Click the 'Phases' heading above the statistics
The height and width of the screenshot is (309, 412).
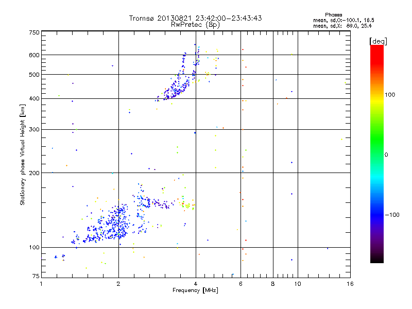point(333,15)
